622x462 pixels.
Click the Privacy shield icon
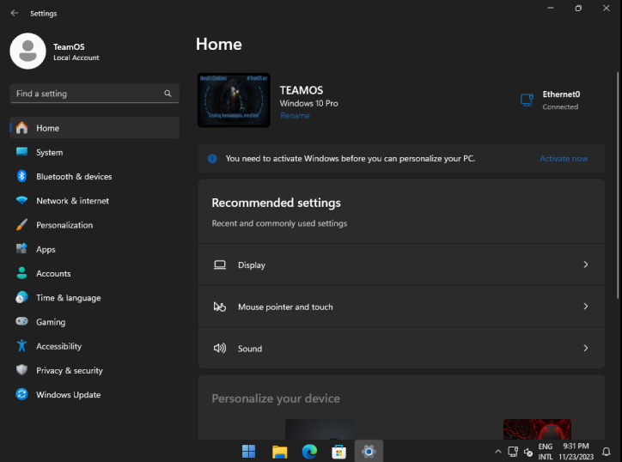pyautogui.click(x=21, y=369)
